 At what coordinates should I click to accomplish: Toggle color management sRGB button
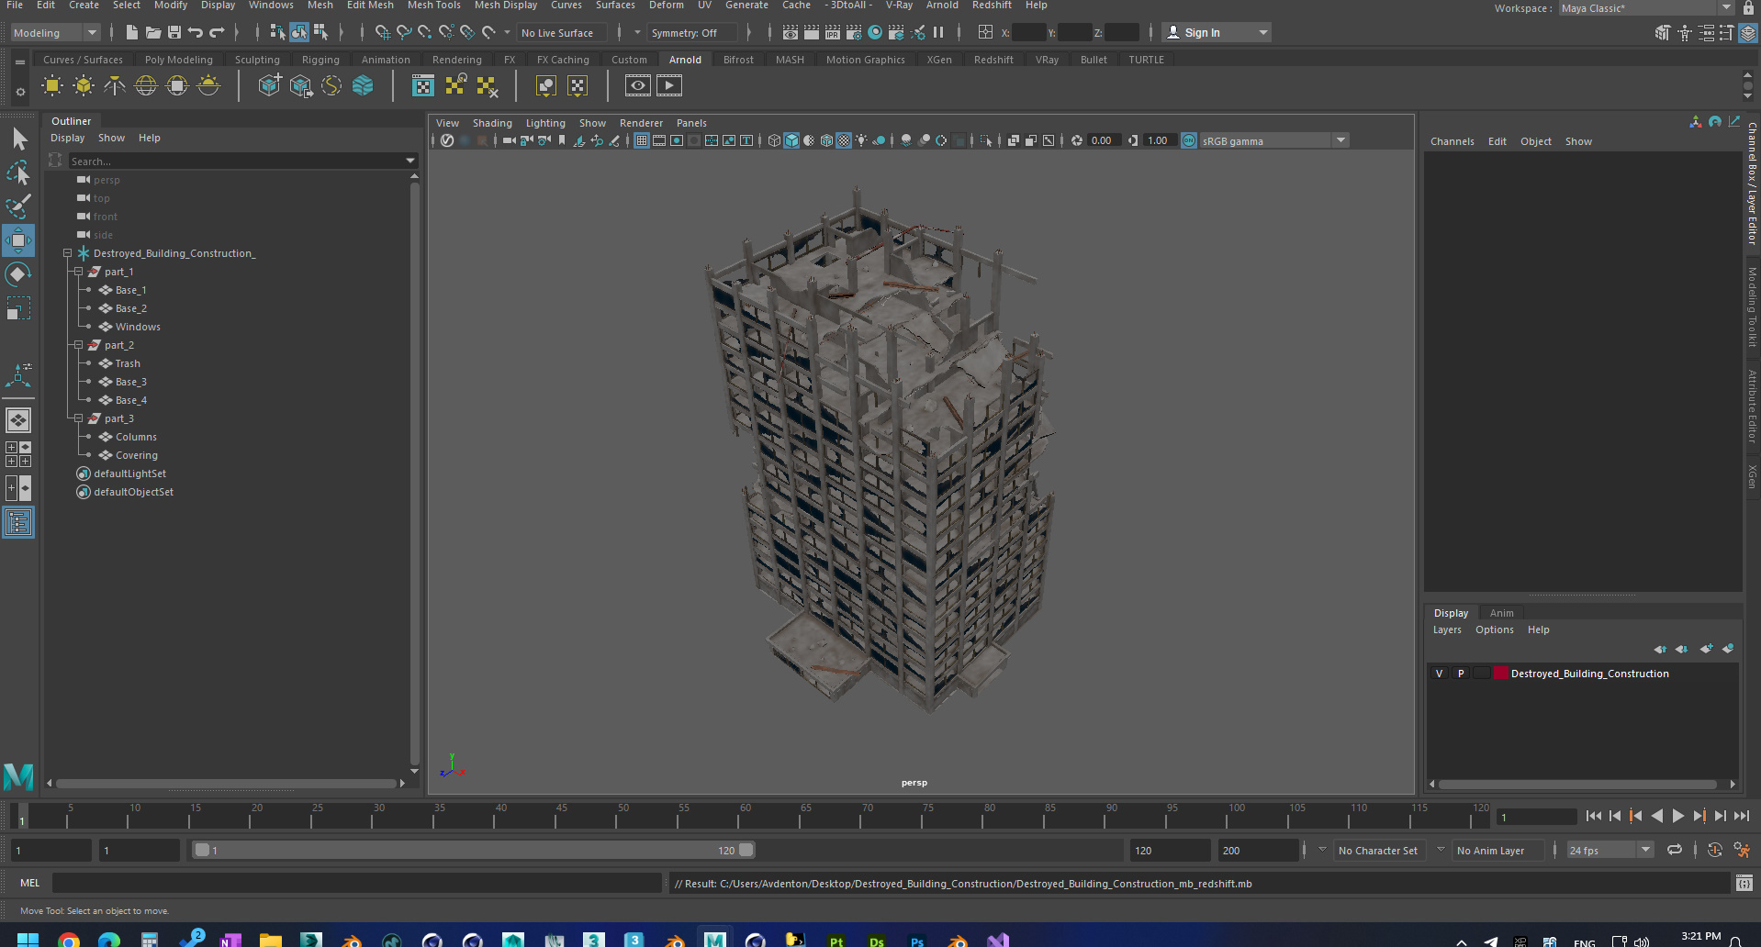[x=1189, y=141]
